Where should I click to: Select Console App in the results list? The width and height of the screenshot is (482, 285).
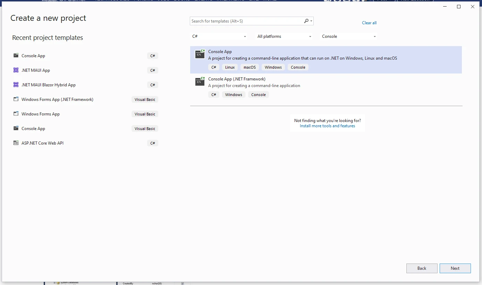tap(326, 60)
